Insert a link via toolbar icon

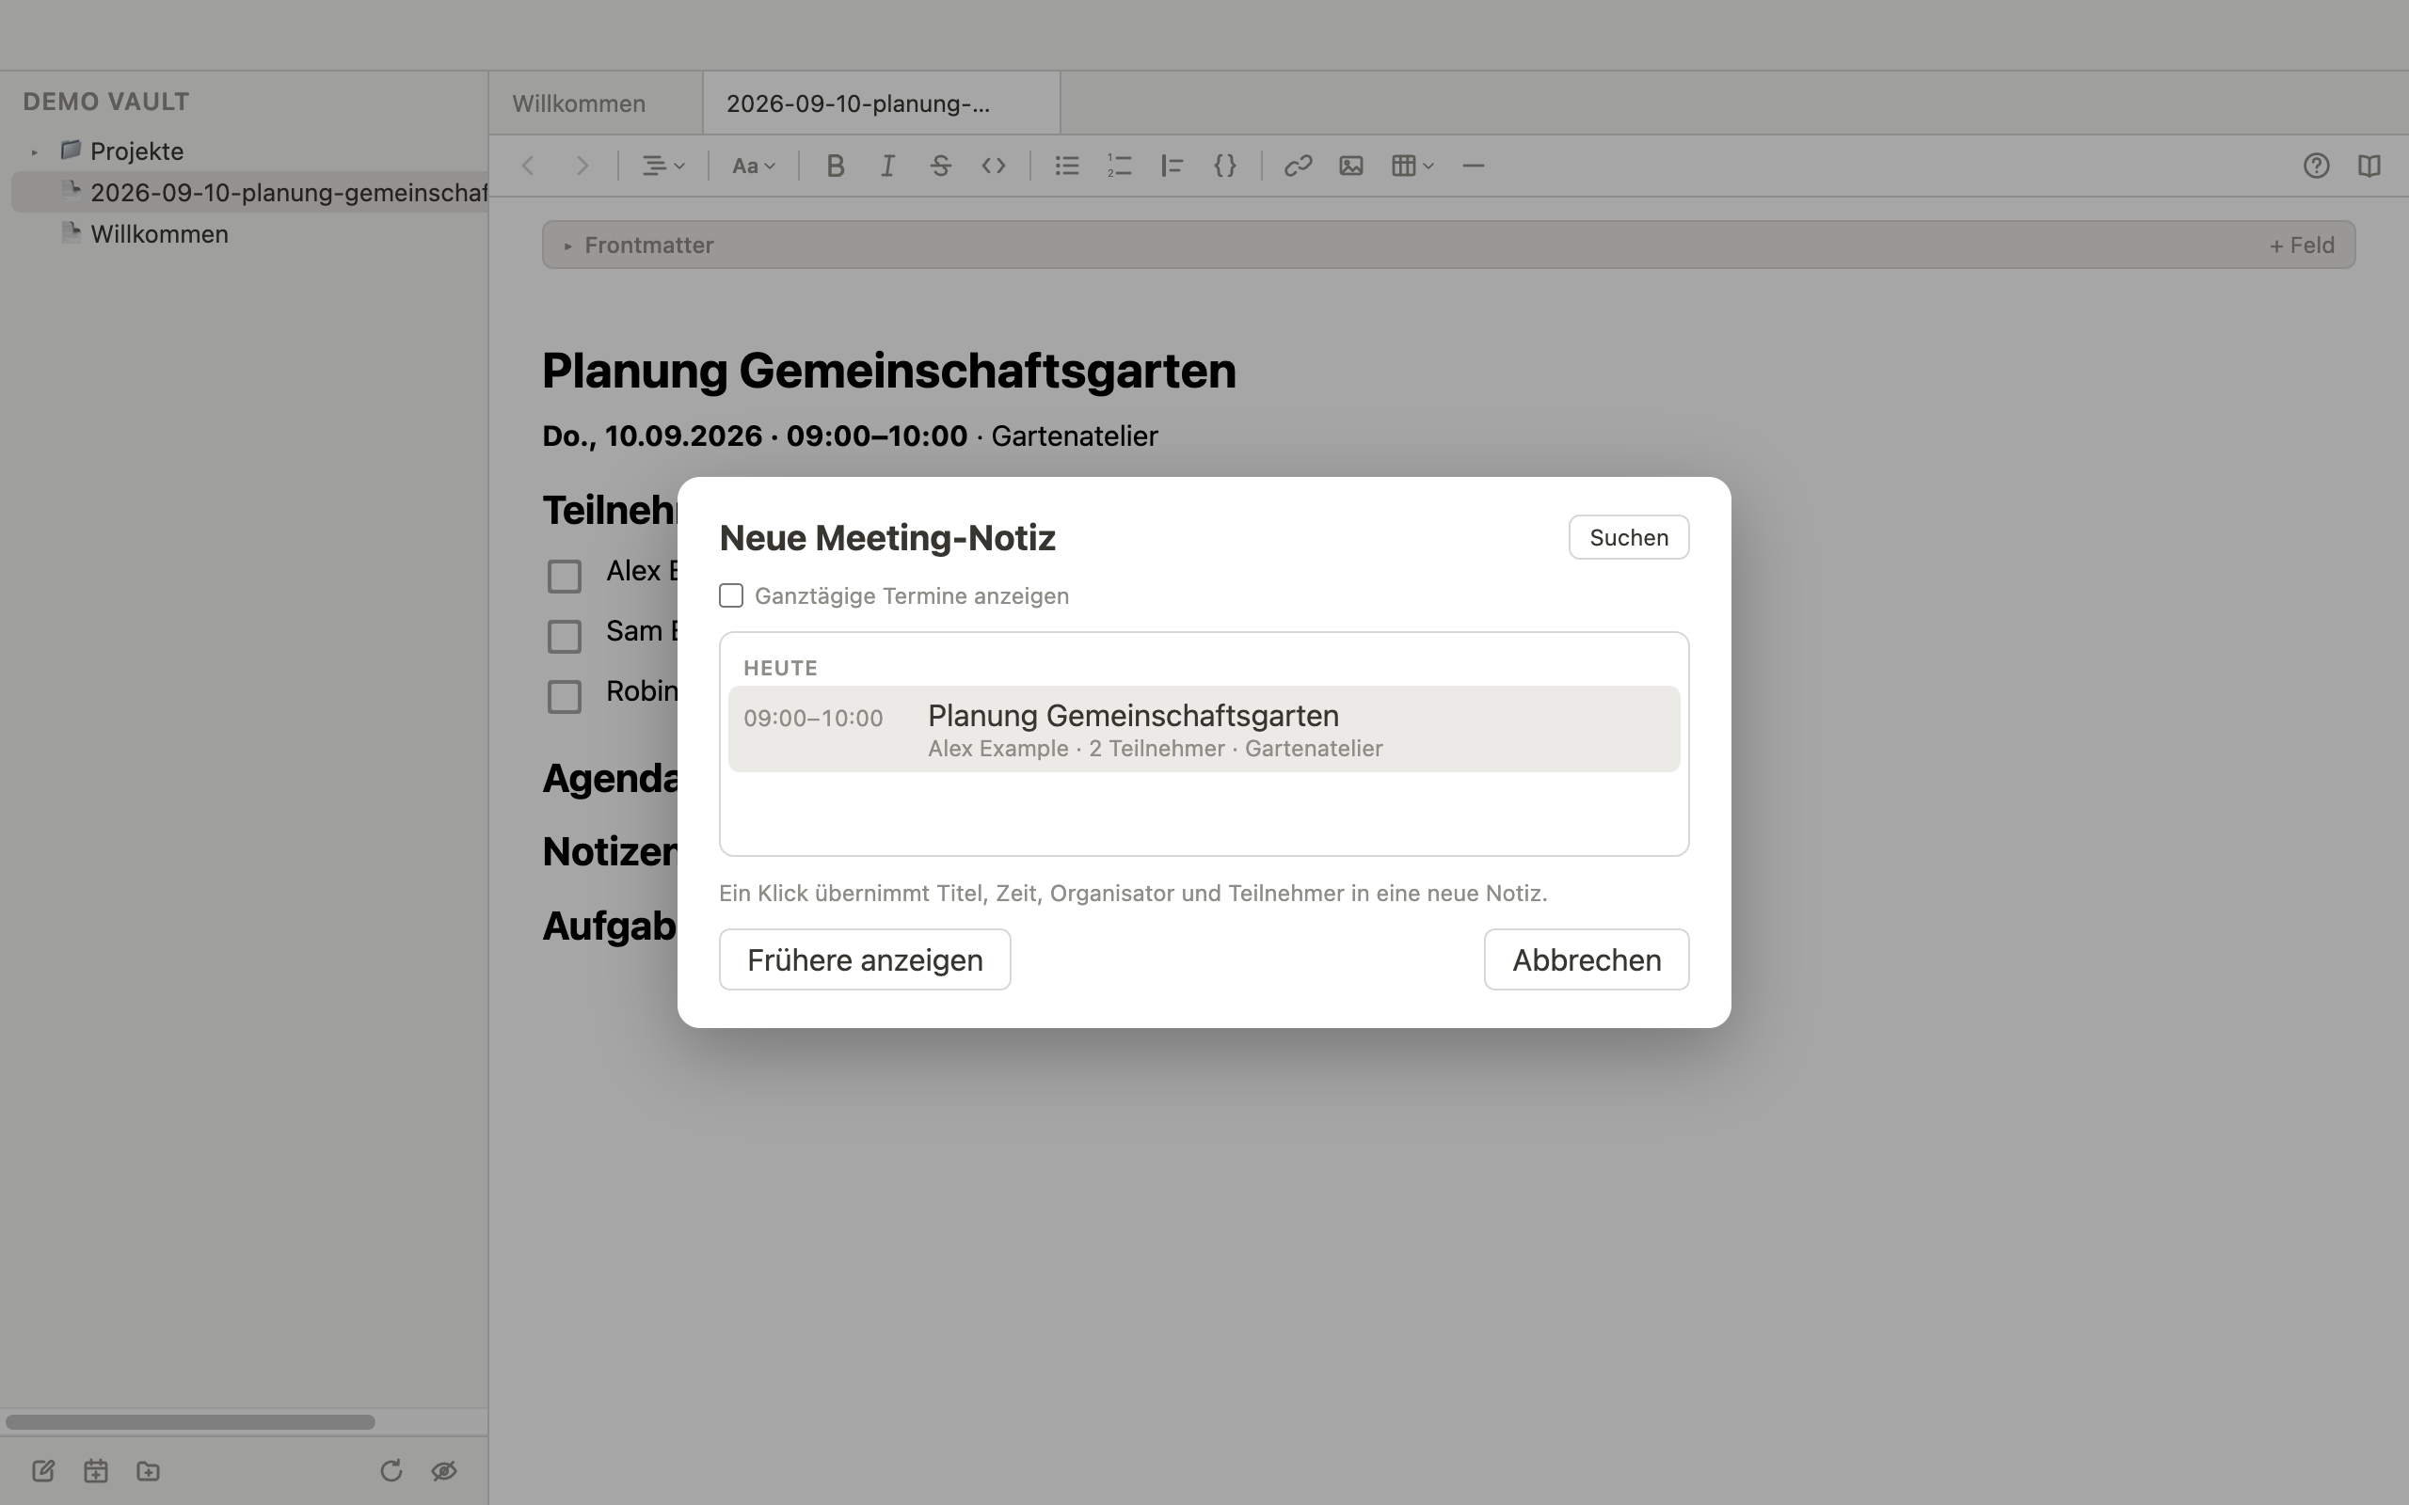click(1297, 166)
